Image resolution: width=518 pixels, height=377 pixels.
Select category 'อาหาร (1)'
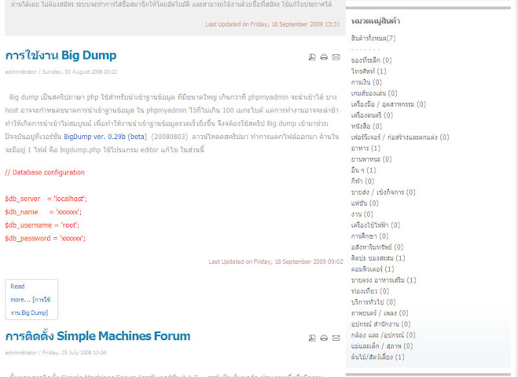[x=366, y=148]
